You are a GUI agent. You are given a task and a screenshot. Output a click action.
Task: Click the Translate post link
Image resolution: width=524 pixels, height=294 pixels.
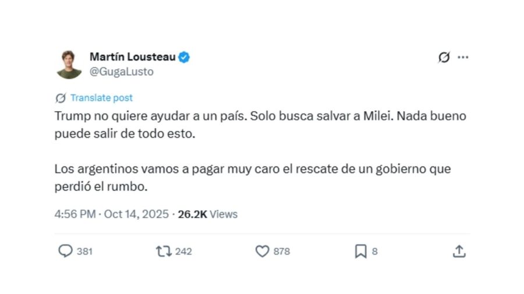(101, 98)
